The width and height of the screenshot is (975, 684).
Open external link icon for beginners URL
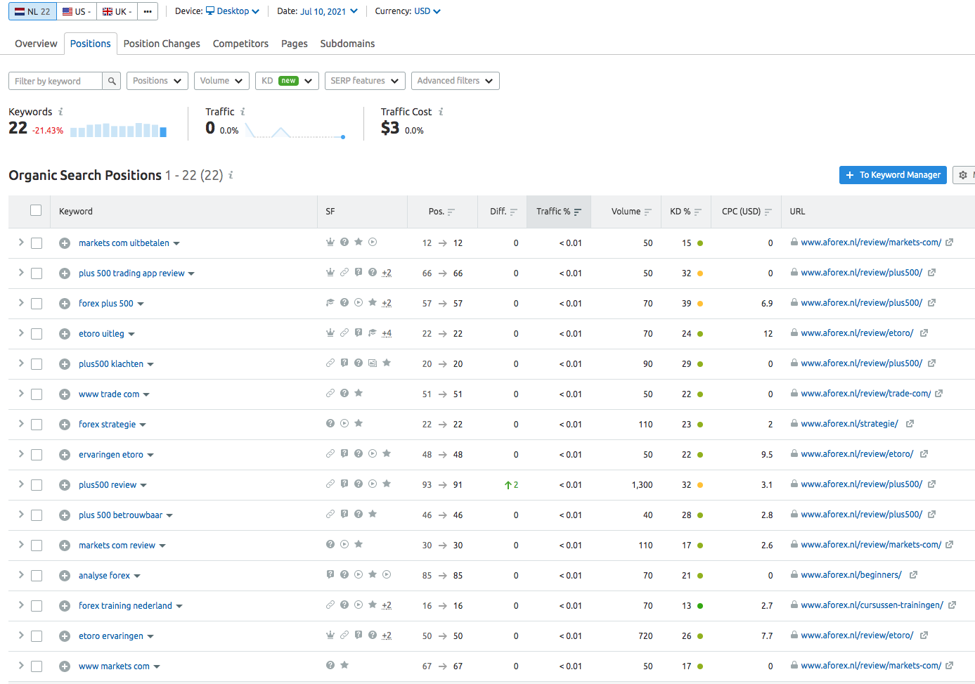tap(913, 575)
